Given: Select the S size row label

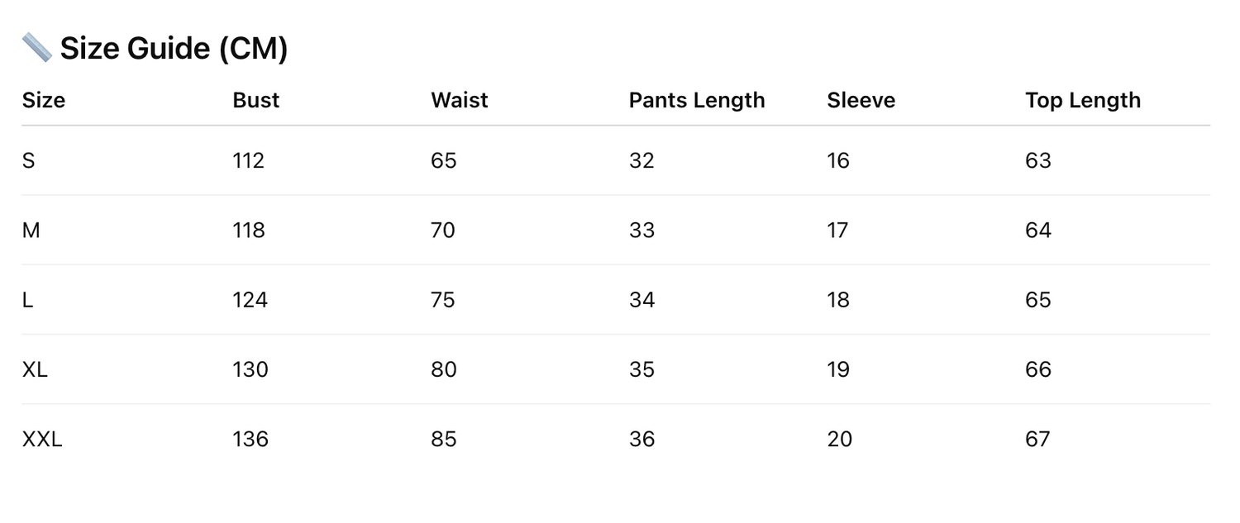Looking at the screenshot, I should [x=29, y=160].
